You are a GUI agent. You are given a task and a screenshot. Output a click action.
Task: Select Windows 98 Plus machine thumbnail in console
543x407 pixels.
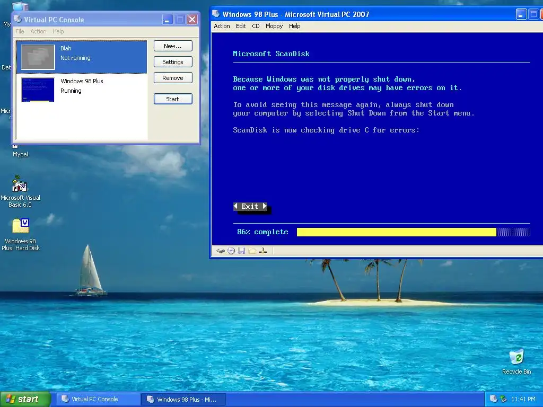[x=38, y=90]
